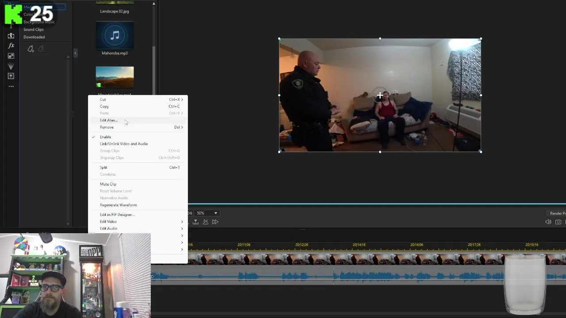Screen dimensions: 566x318
Task: Click left-middle resize handle of preview clip
Action: [279, 95]
